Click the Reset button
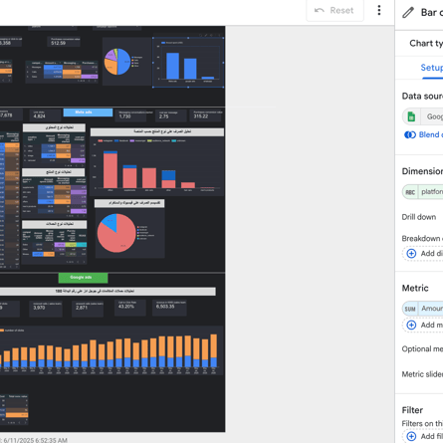The width and height of the screenshot is (443, 443). [x=334, y=11]
